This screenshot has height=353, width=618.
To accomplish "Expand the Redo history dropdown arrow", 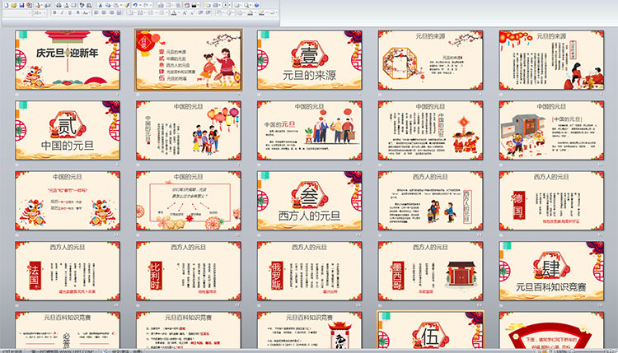I will pyautogui.click(x=151, y=6).
